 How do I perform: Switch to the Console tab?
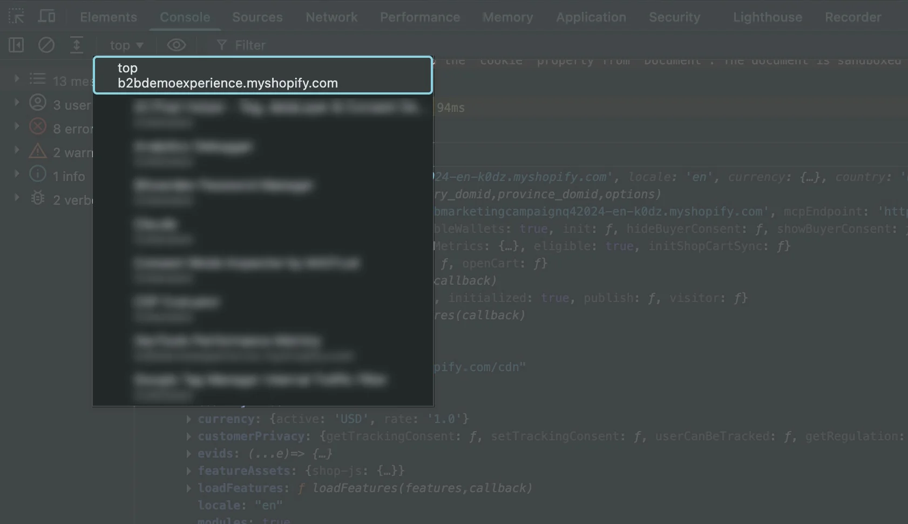(185, 17)
